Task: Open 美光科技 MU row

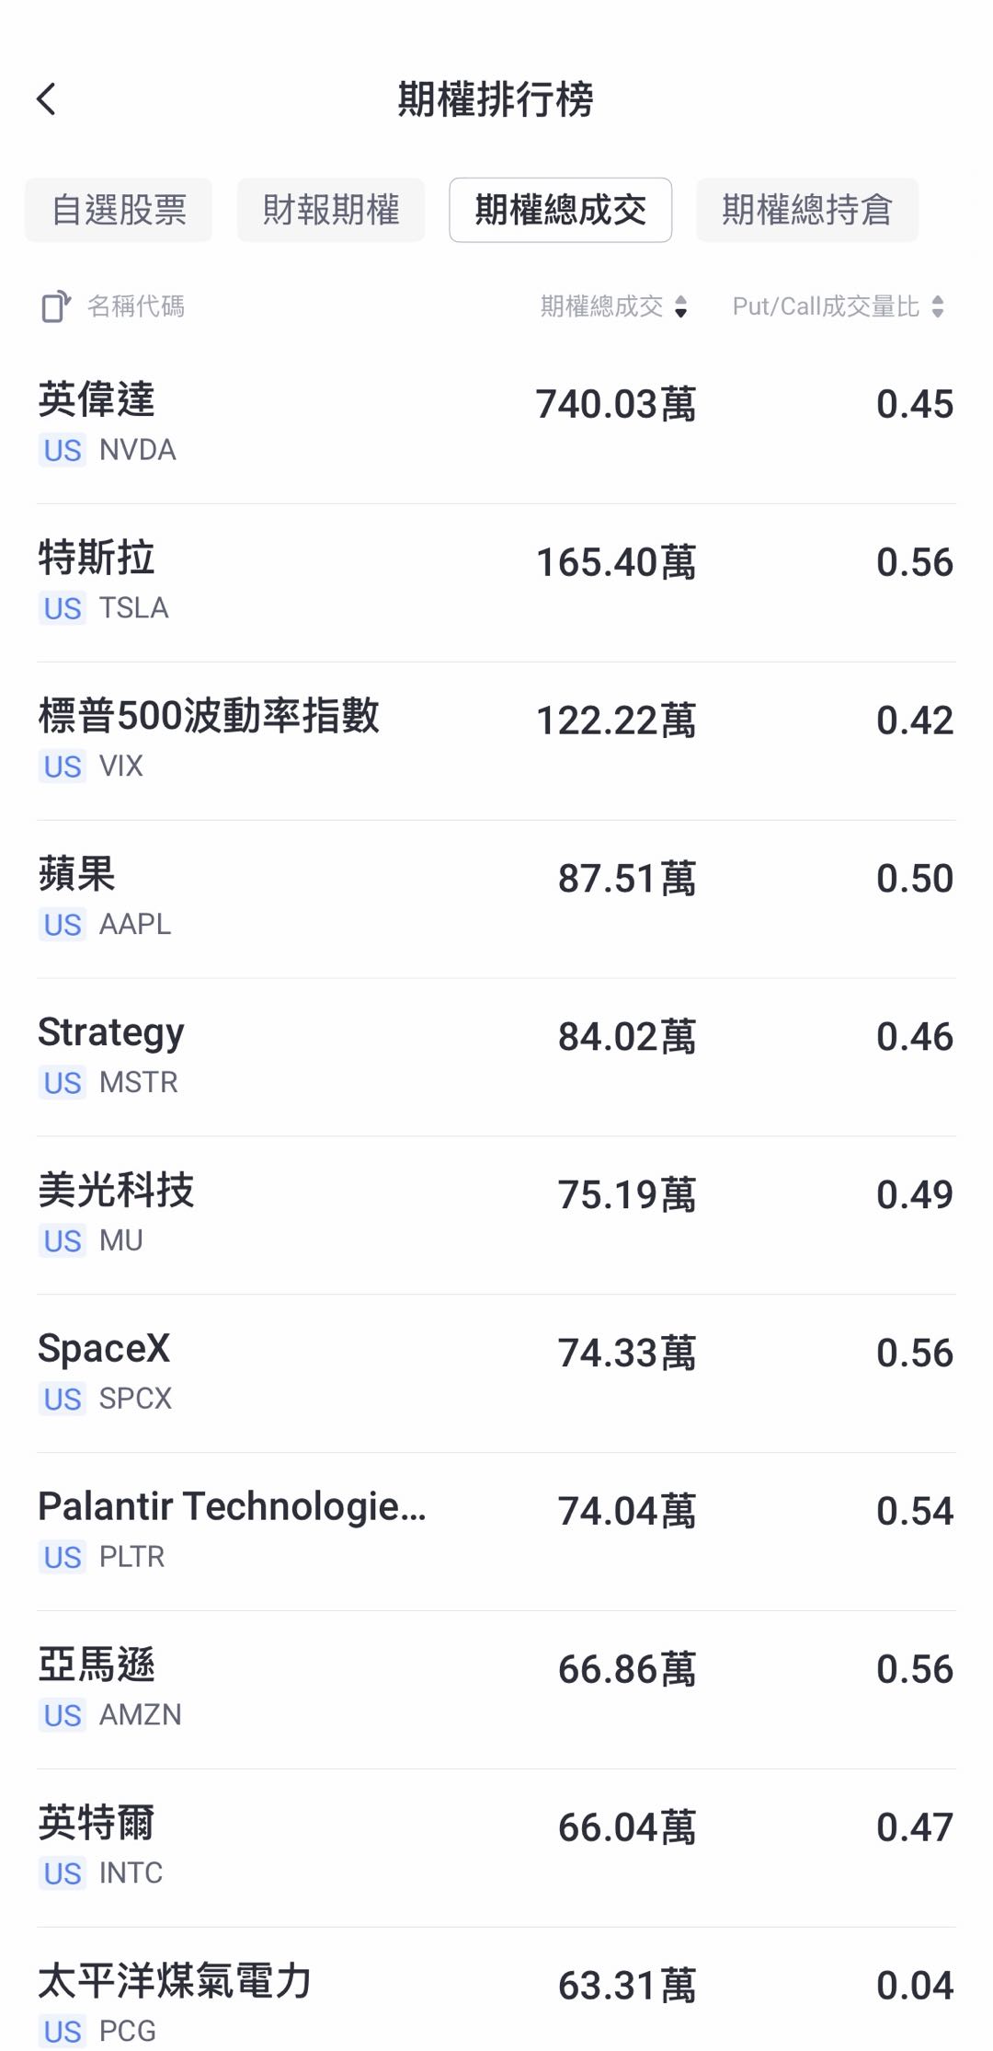Action: tap(496, 1216)
